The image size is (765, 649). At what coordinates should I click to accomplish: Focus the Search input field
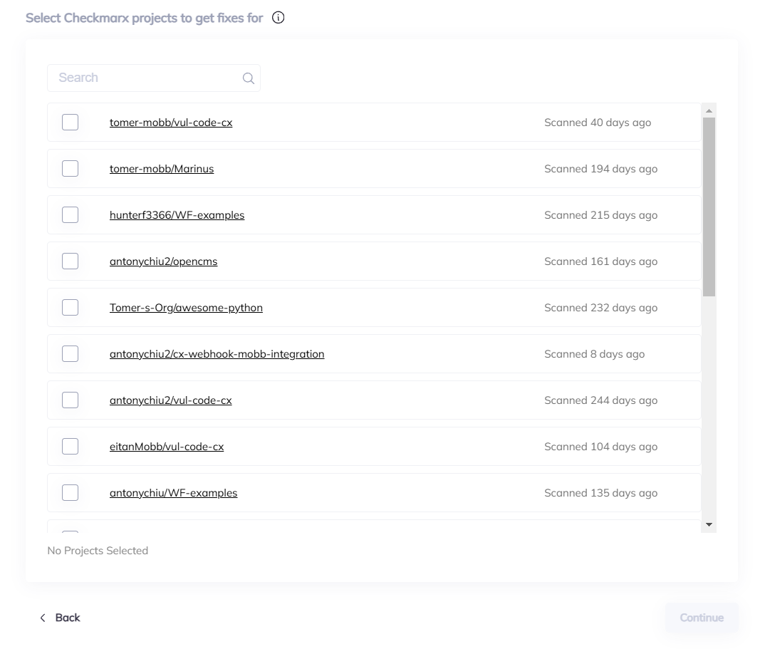[x=146, y=78]
